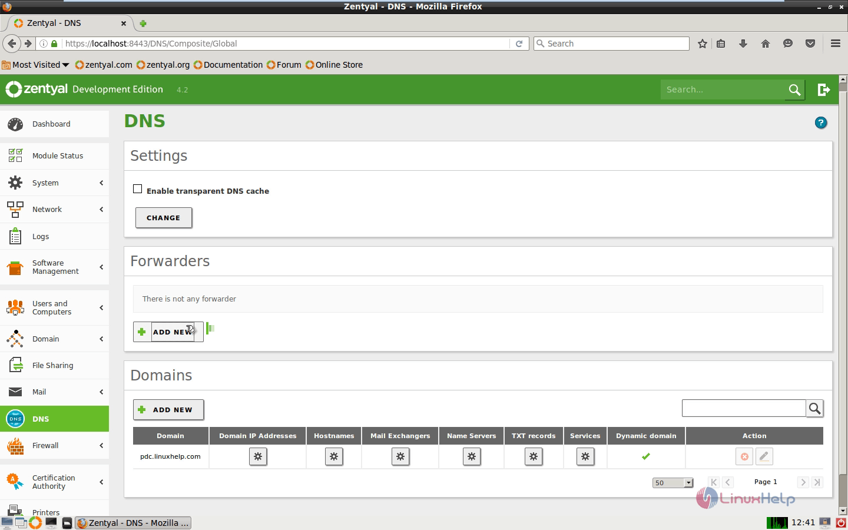Image resolution: width=848 pixels, height=530 pixels.
Task: Configure Hostnames for pdc.linuxhelp.com
Action: tap(334, 456)
